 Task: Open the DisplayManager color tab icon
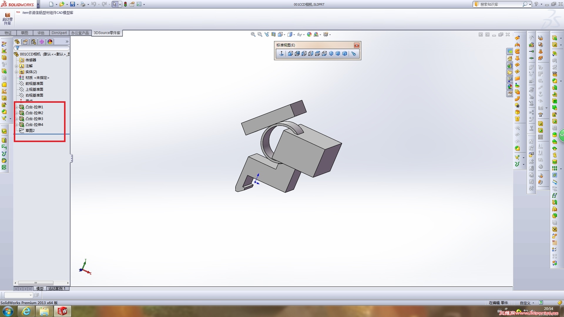click(50, 42)
